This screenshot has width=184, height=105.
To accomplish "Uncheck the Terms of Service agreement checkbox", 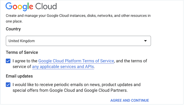I will [x=8, y=61].
